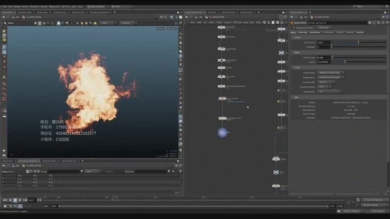Open the Debug Mode dropdown
The height and width of the screenshot is (219, 390).
329,92
